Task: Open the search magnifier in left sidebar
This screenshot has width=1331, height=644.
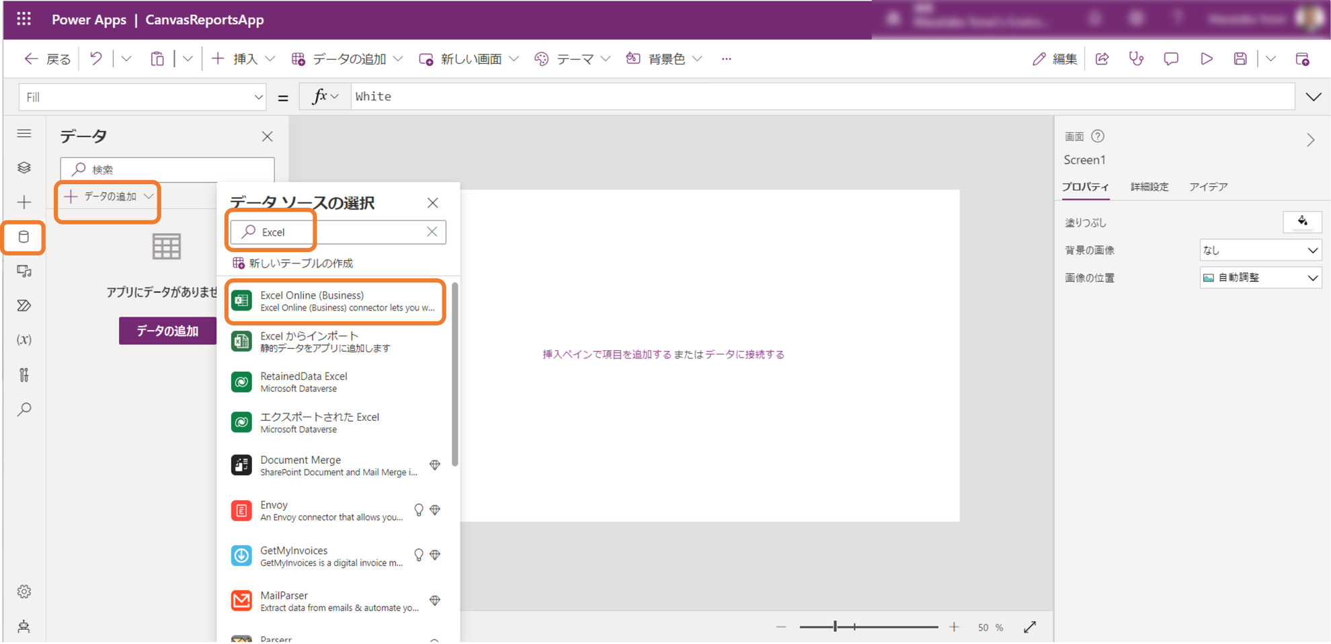Action: pos(24,409)
